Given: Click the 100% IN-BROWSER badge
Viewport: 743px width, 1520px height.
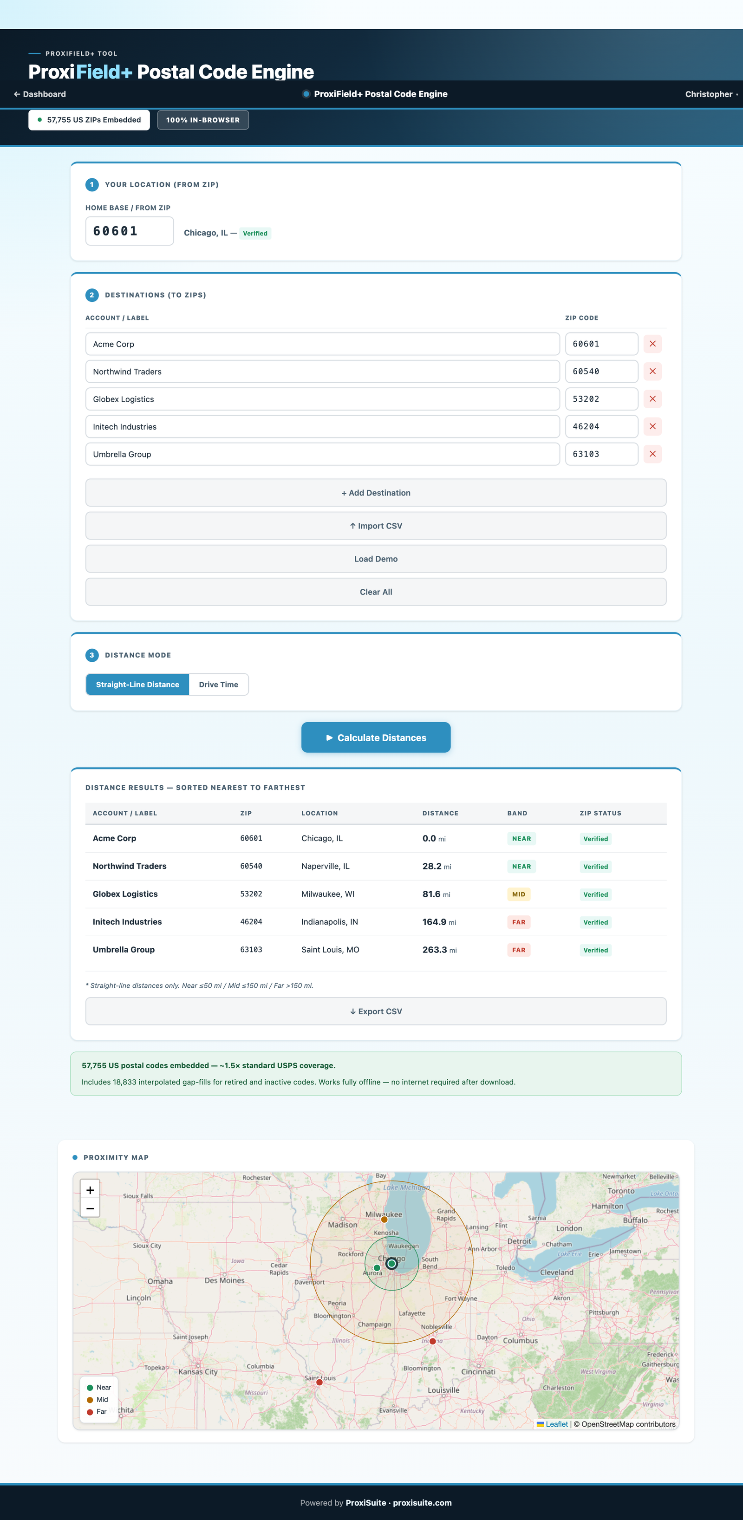Looking at the screenshot, I should point(203,120).
